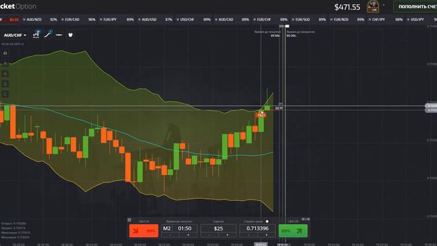Close the AUD/CAD asset tab
Image resolution: width=437 pixels, height=246 pixels.
(x=216, y=20)
